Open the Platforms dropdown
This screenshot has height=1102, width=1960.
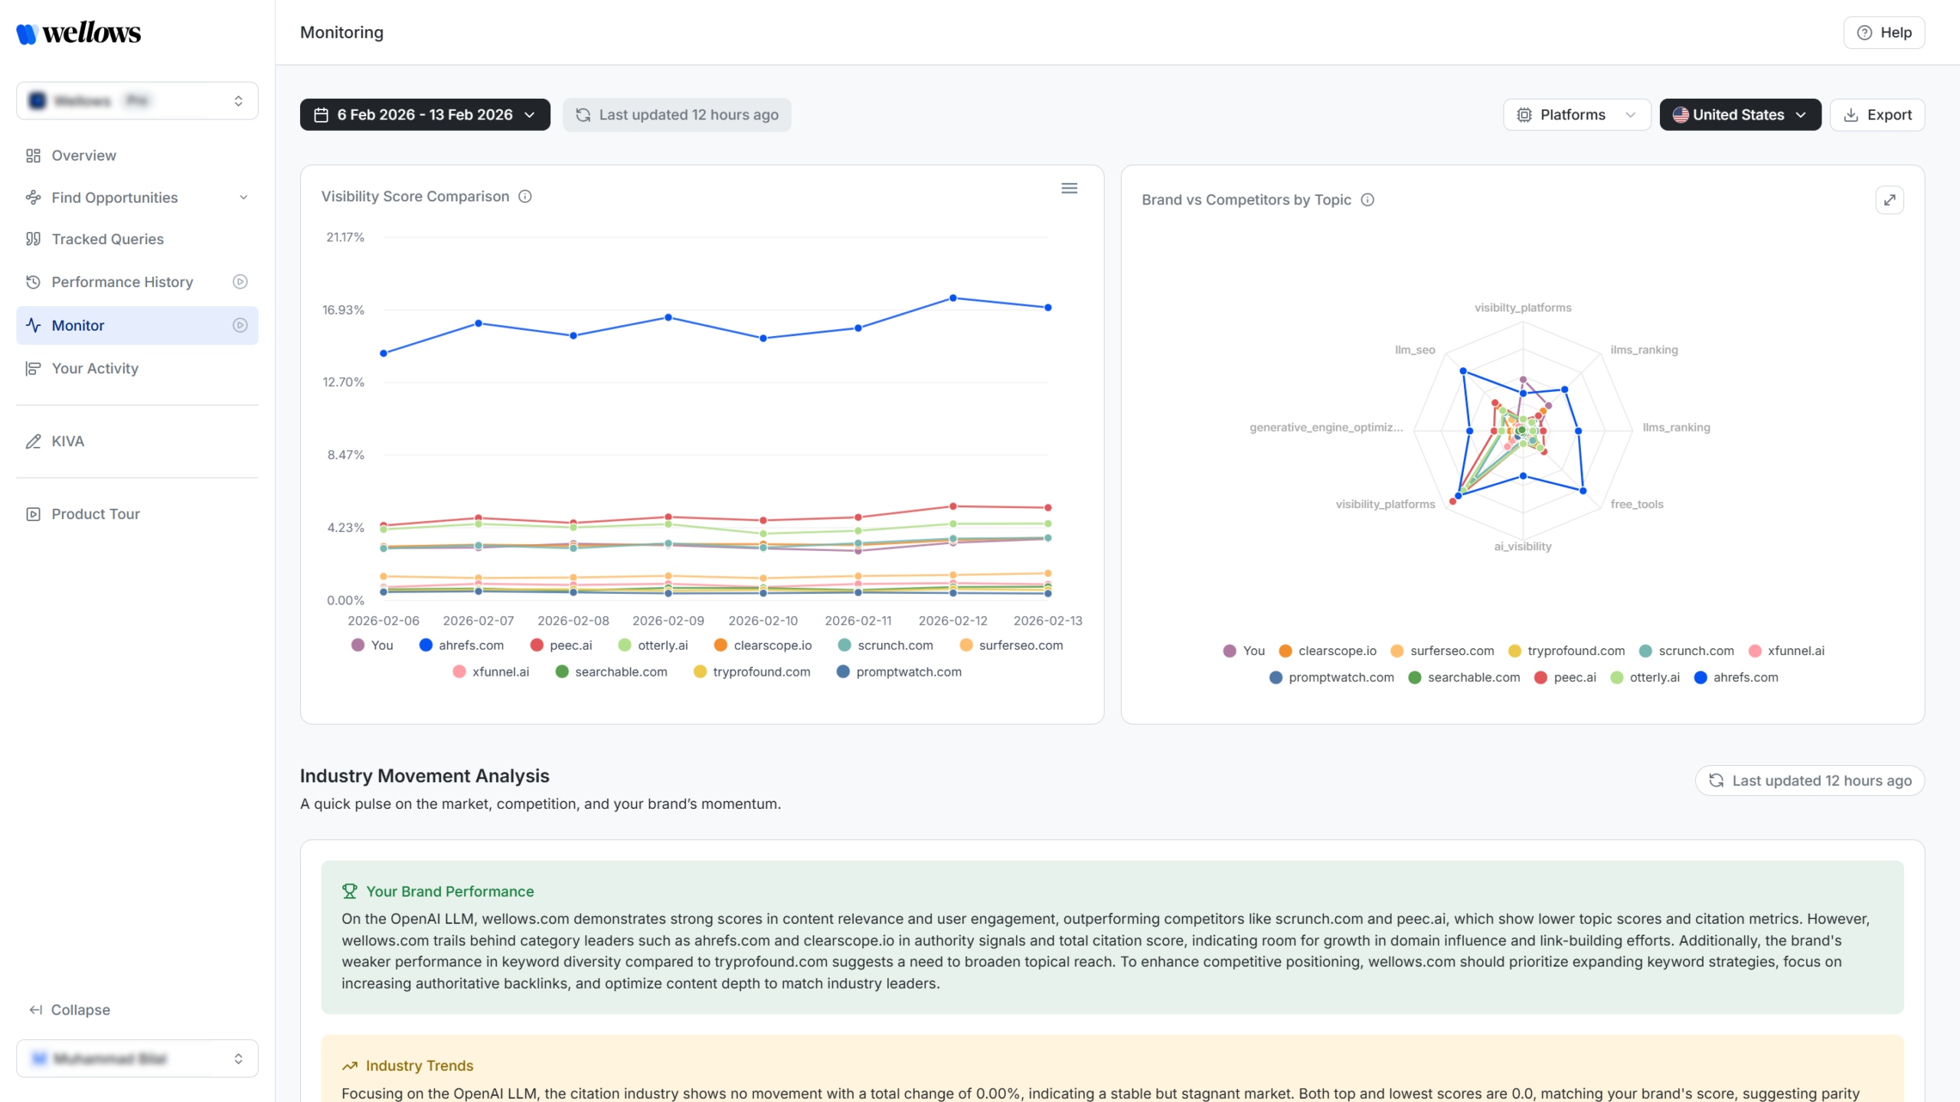tap(1576, 114)
